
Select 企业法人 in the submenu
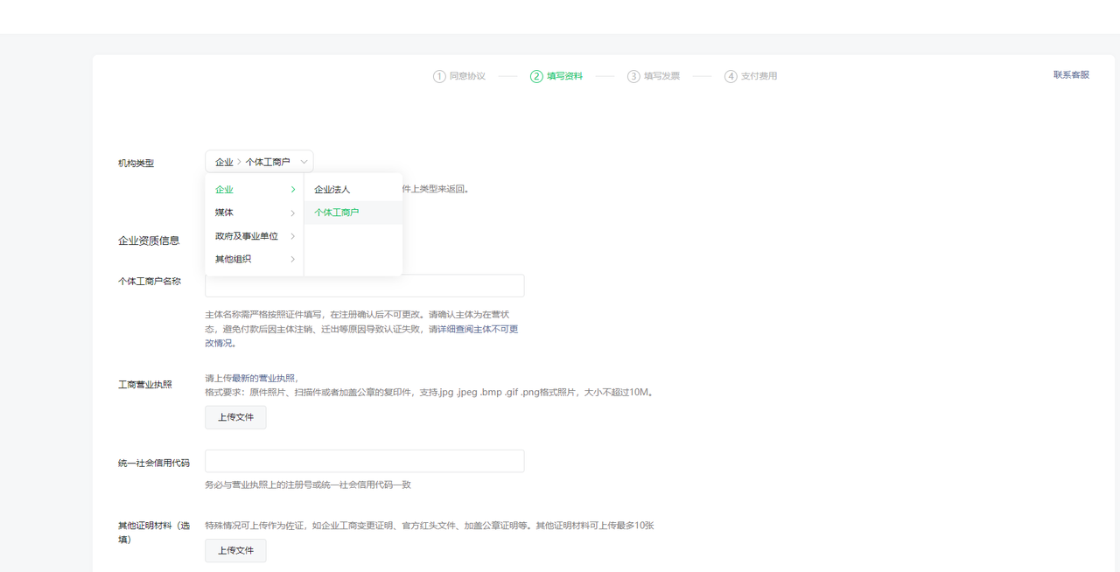point(332,189)
